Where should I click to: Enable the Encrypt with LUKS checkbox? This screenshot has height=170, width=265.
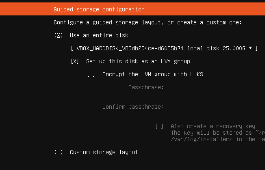pyautogui.click(x=91, y=74)
